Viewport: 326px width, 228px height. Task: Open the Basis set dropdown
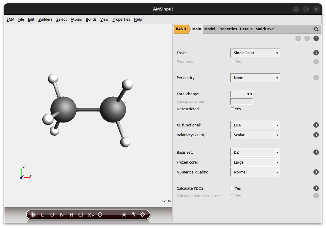pos(255,152)
